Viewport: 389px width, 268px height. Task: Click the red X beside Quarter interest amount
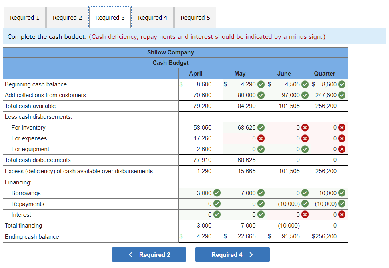click(x=343, y=214)
